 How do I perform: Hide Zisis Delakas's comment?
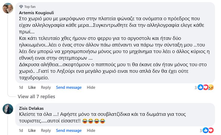pos(91,131)
